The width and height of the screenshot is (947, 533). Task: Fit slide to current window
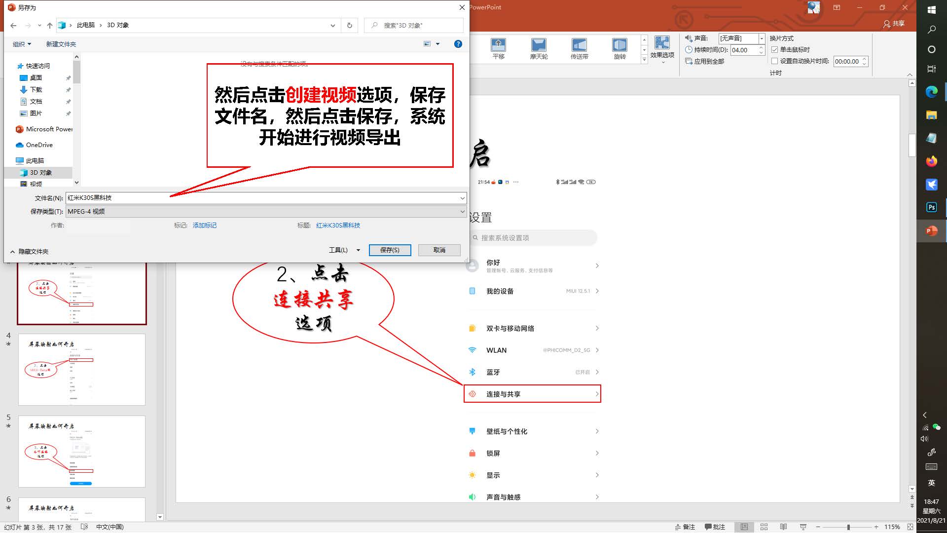[910, 527]
